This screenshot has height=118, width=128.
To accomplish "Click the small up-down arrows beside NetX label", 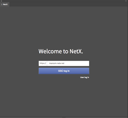I will click(2, 4).
